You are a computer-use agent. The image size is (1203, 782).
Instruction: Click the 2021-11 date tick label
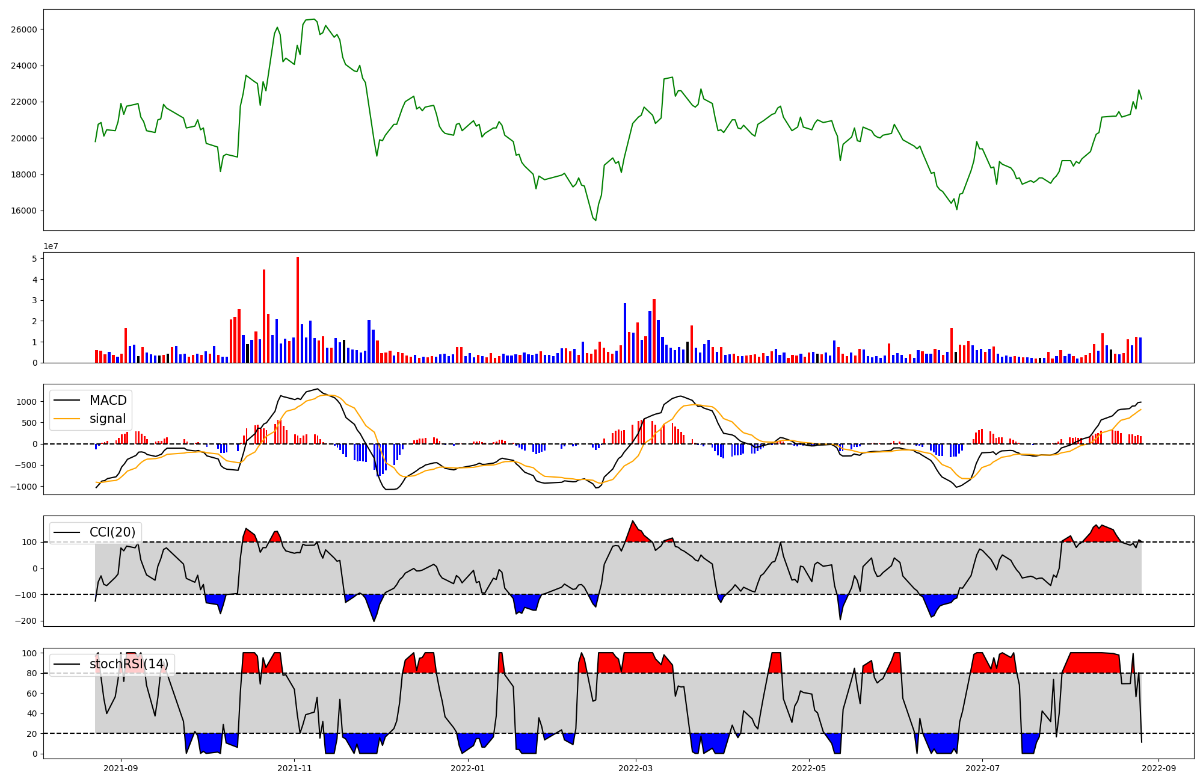(294, 768)
